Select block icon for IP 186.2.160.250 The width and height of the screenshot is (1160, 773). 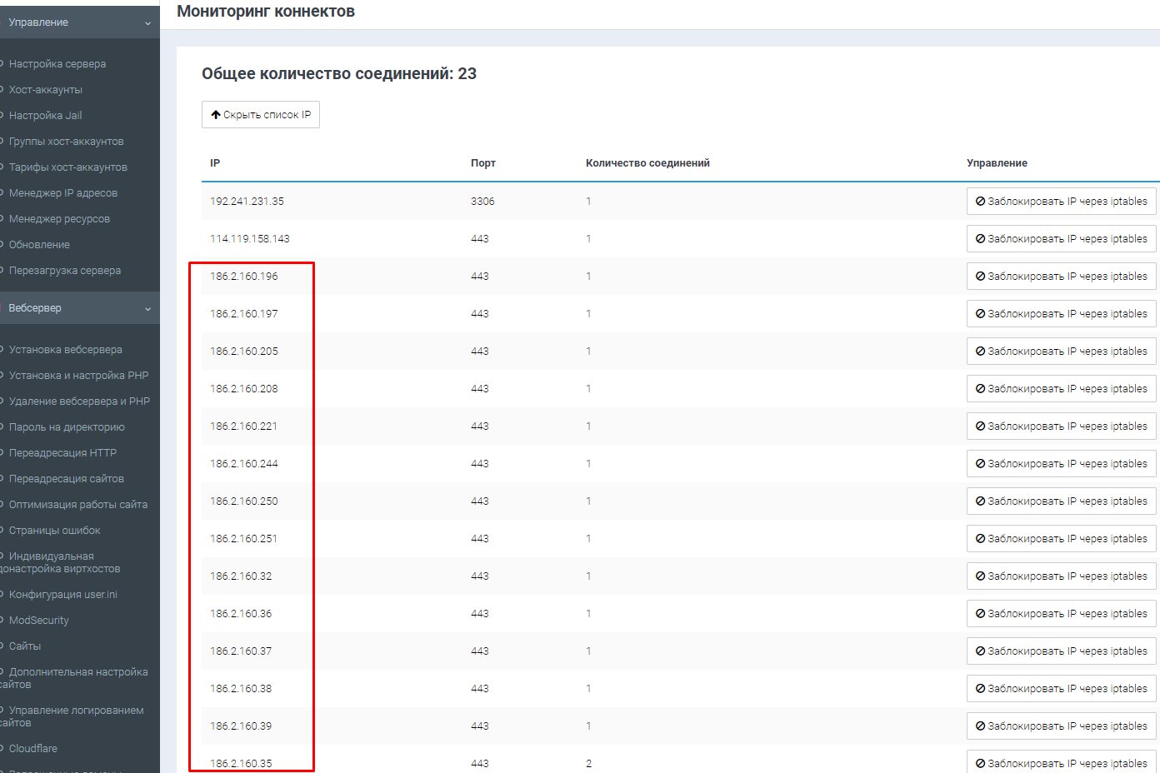(x=981, y=501)
